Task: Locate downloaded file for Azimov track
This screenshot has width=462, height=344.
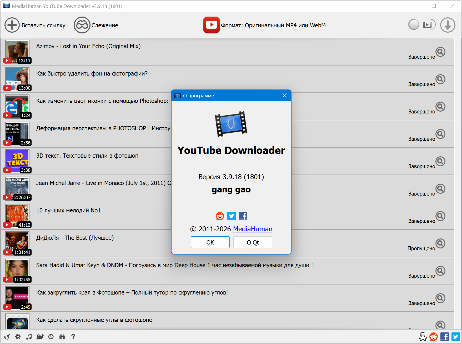Action: point(440,52)
